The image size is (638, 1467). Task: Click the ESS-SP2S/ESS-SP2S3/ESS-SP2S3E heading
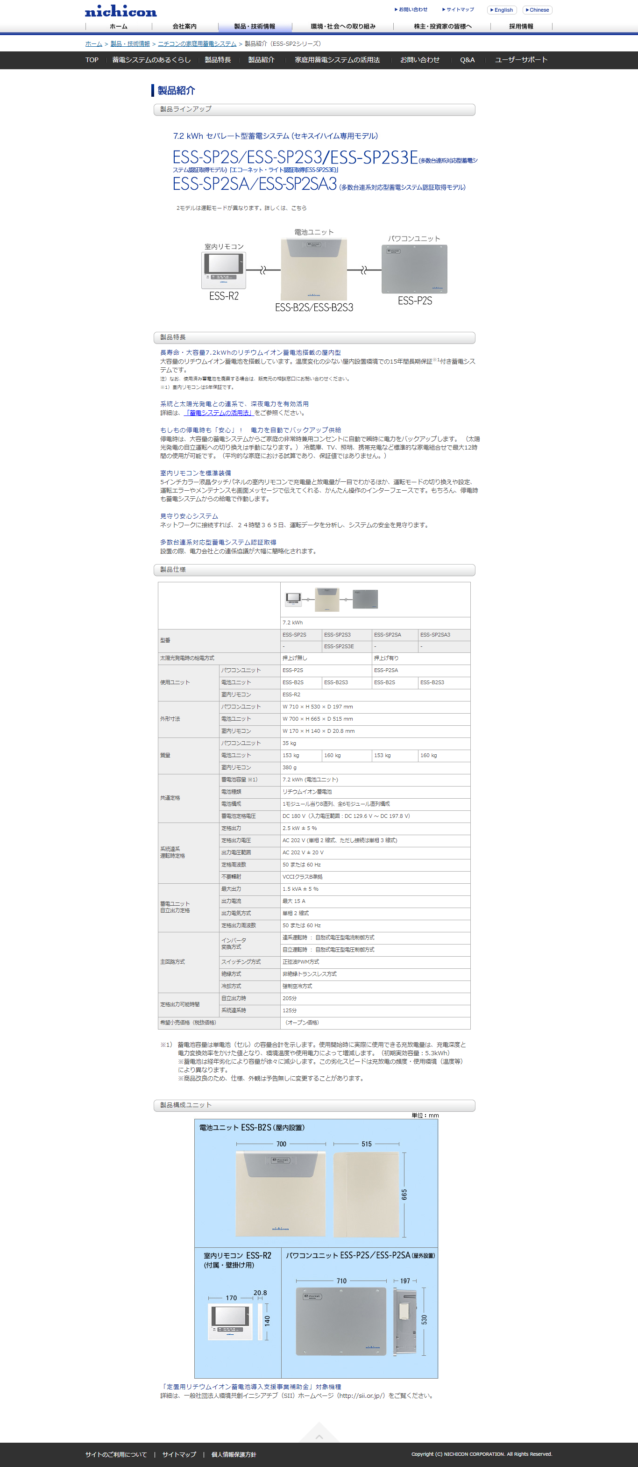(x=295, y=157)
